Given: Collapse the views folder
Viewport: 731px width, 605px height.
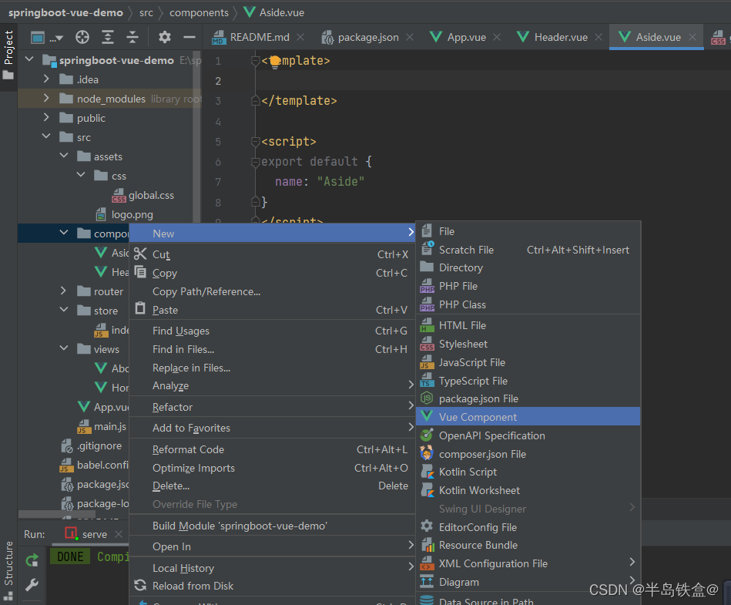Looking at the screenshot, I should pos(64,348).
